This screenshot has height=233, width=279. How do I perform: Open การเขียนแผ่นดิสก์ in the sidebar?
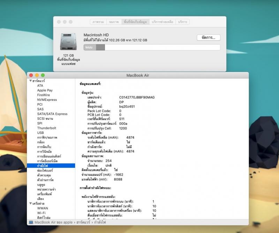(49, 156)
